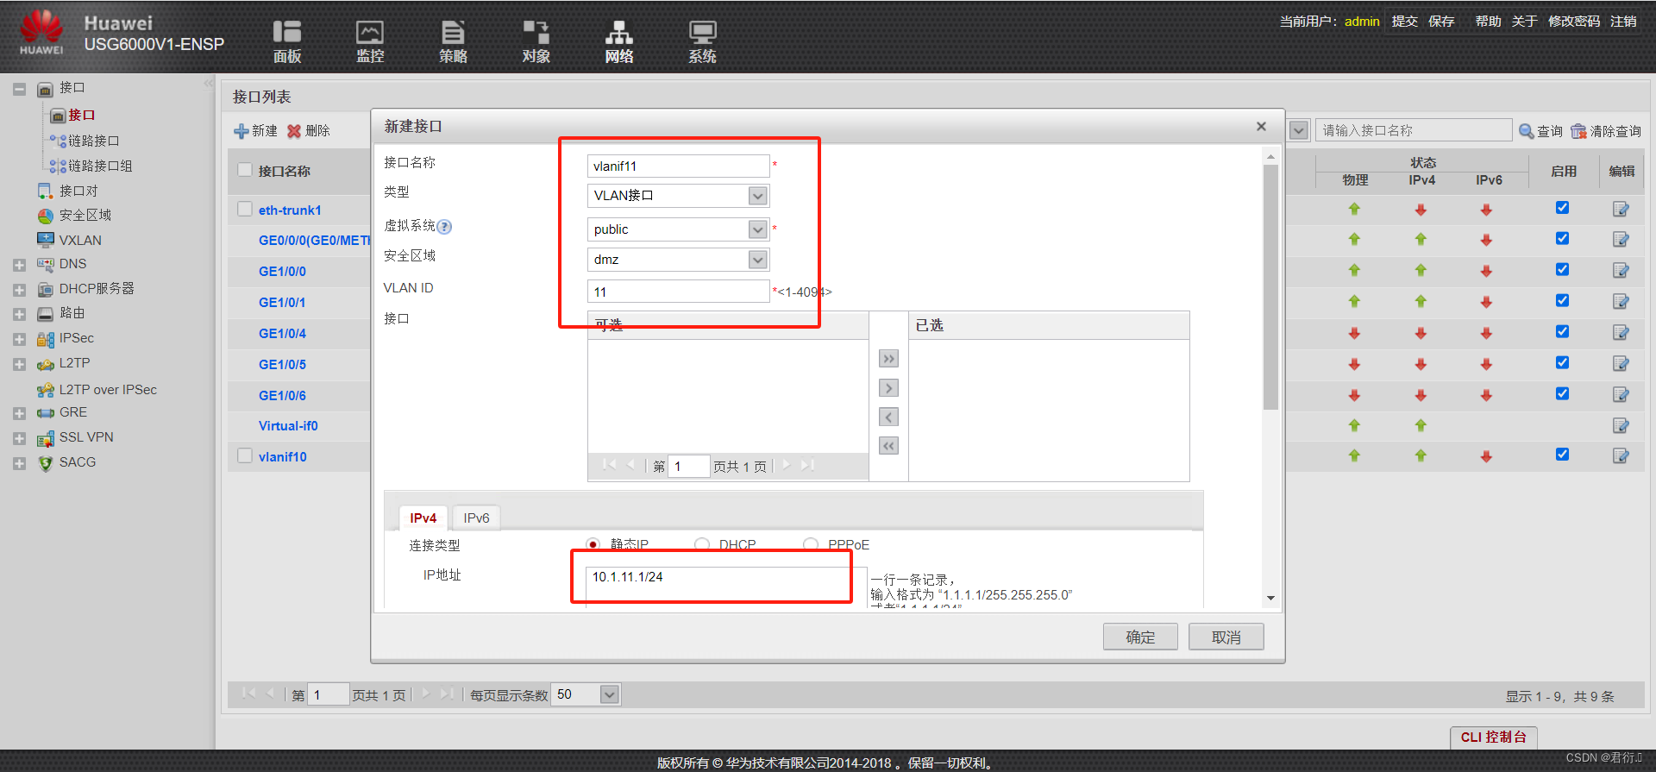Click the move-all-left double arrow button
Viewport: 1656px width, 772px height.
[888, 446]
